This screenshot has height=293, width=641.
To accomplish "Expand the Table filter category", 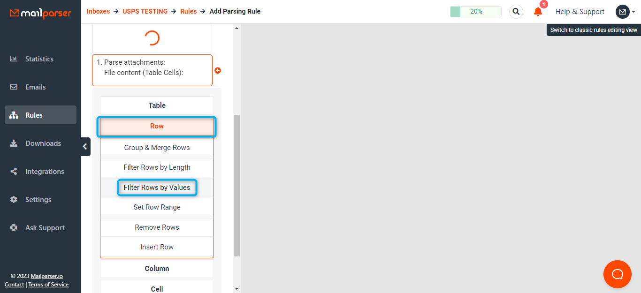I will tap(157, 105).
